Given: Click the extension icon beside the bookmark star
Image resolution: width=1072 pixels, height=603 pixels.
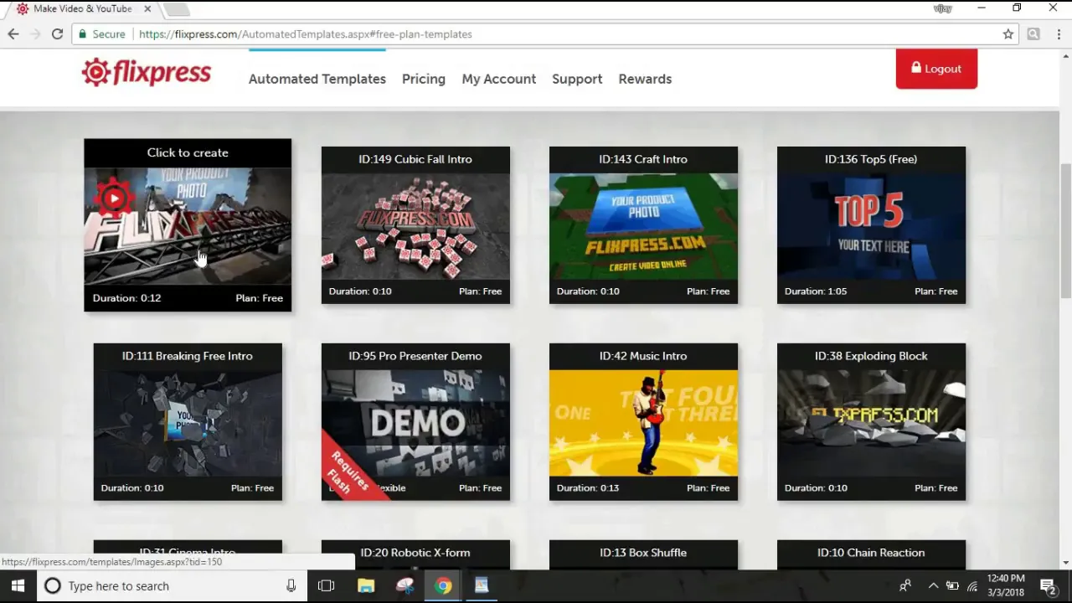Looking at the screenshot, I should point(1033,34).
